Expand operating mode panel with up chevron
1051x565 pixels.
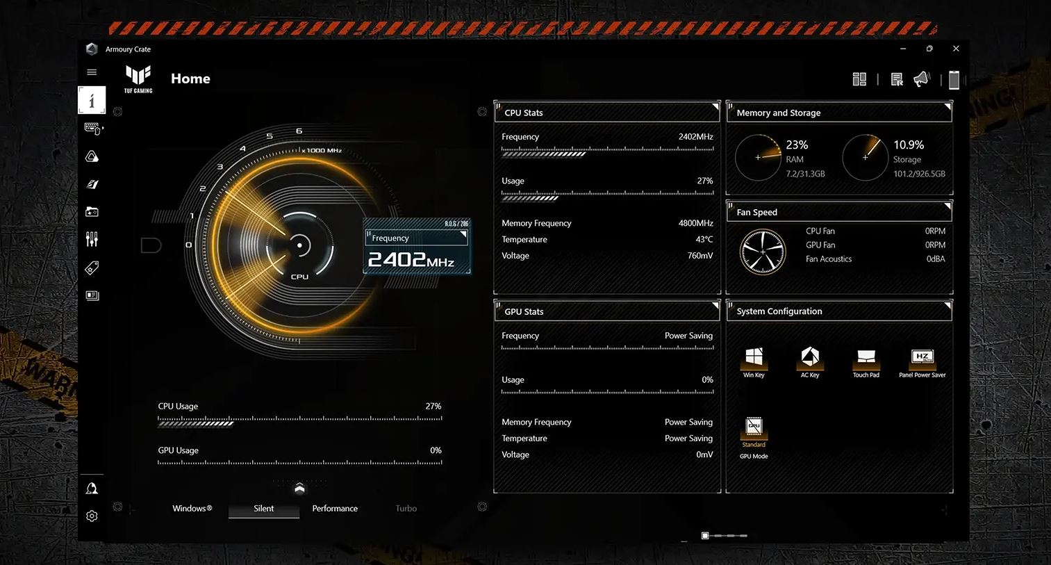pos(299,488)
